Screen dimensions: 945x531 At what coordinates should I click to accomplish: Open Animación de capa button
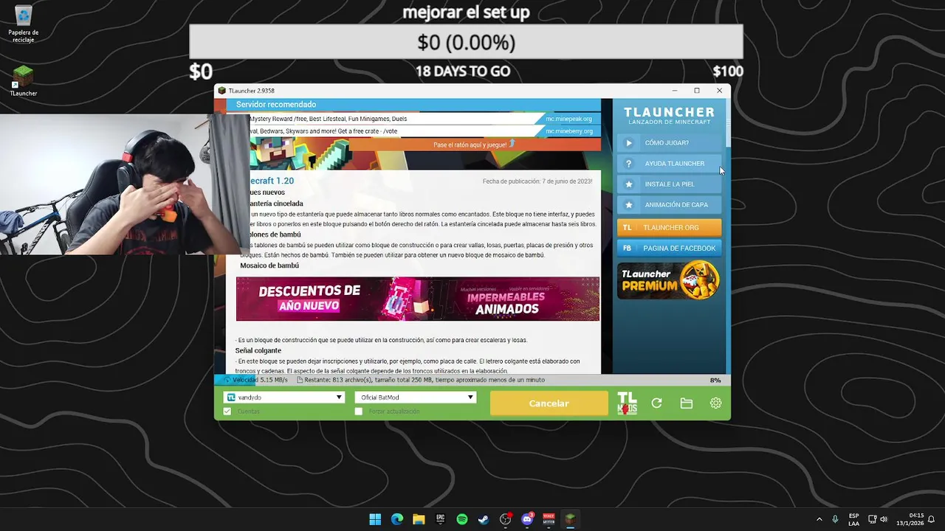pos(670,205)
